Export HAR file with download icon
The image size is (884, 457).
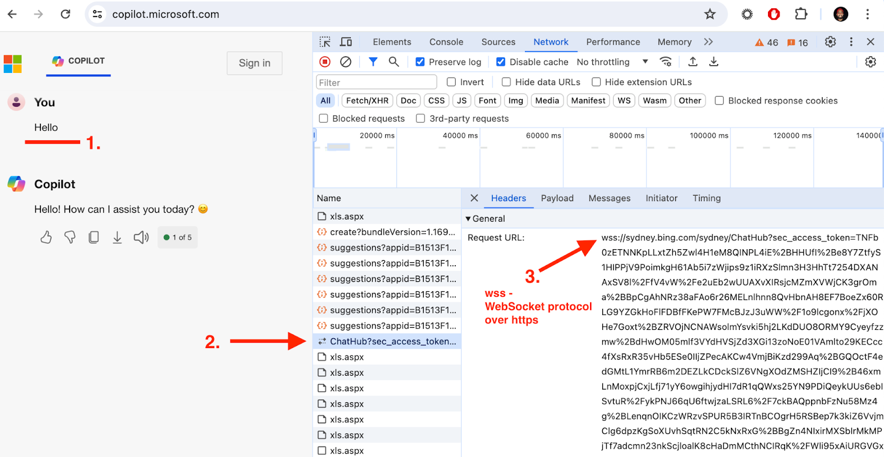(714, 62)
